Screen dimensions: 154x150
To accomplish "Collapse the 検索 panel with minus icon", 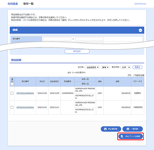I will (x=140, y=30).
